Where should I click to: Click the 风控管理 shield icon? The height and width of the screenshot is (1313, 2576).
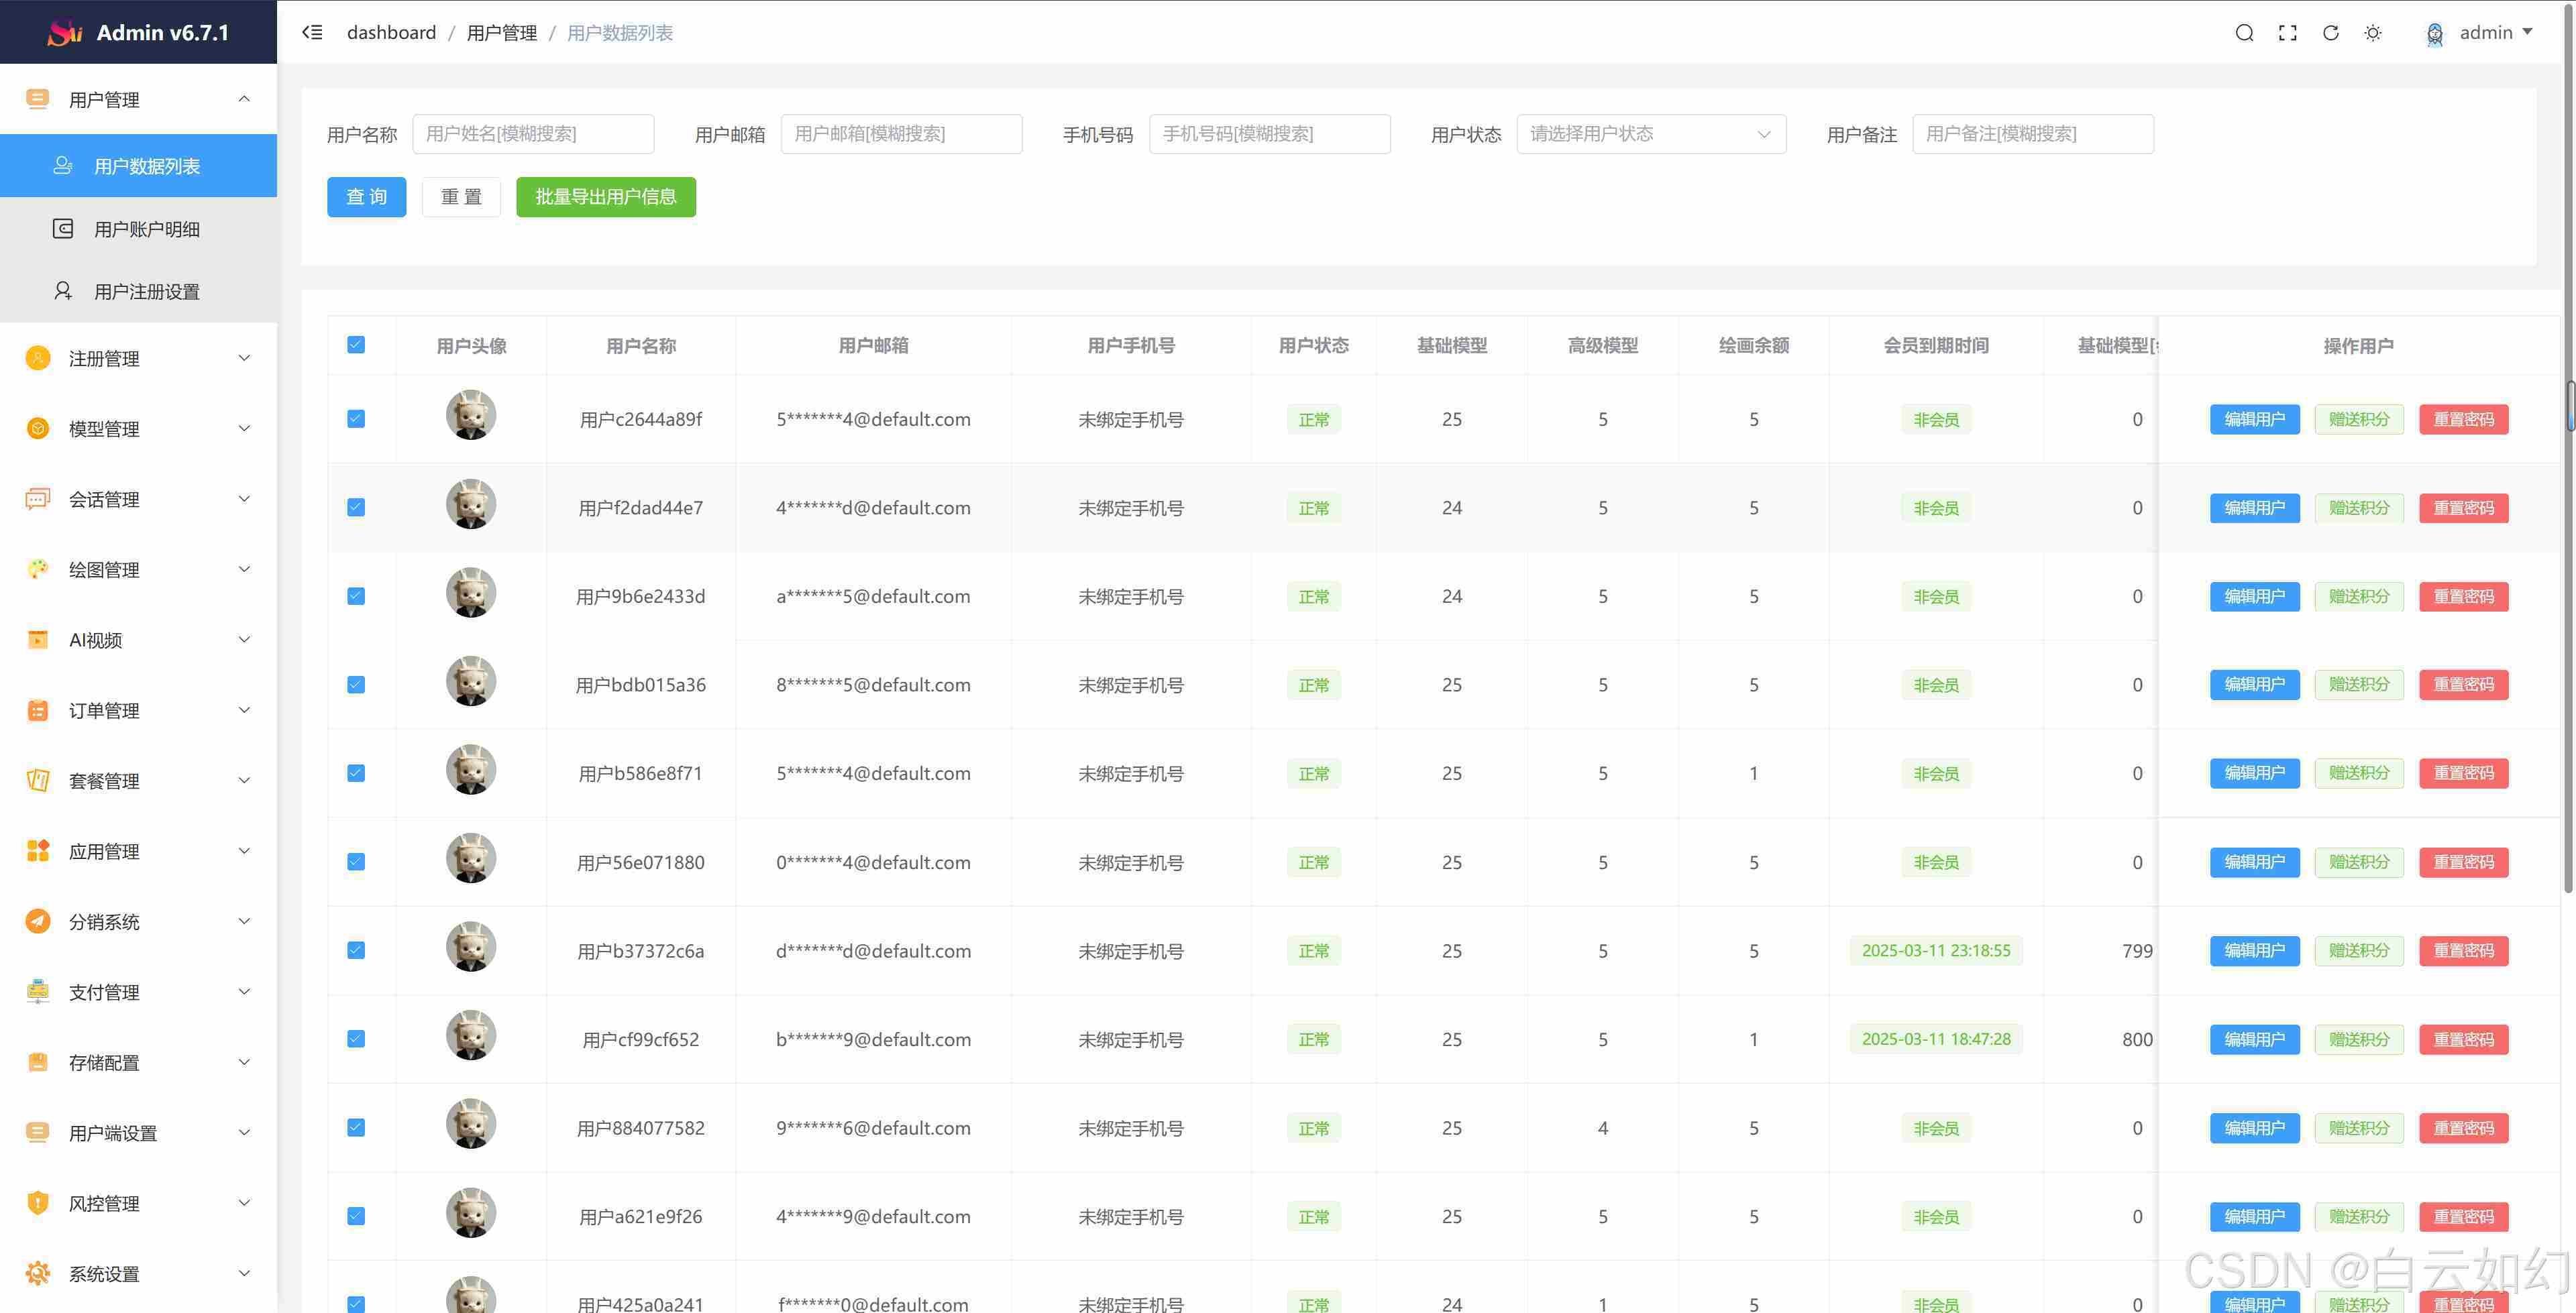(38, 1203)
